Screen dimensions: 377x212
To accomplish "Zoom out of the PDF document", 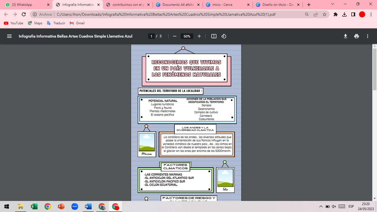I will point(174,36).
